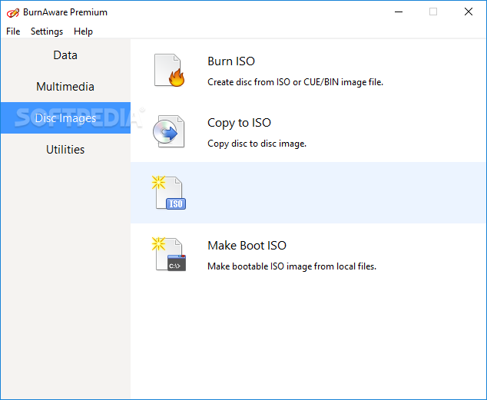This screenshot has width=487, height=400.
Task: Switch to the Multimedia category
Action: point(65,87)
